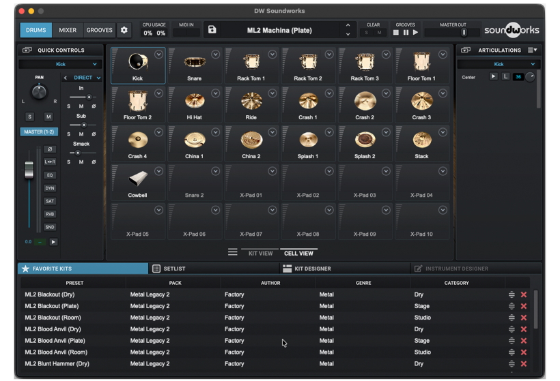Solo the Sub mic channel
The width and height of the screenshot is (560, 381).
click(x=68, y=134)
